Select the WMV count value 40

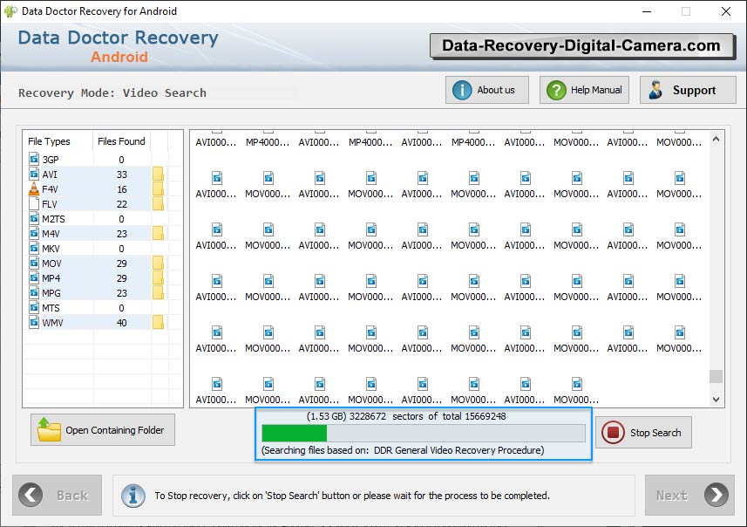pyautogui.click(x=121, y=323)
